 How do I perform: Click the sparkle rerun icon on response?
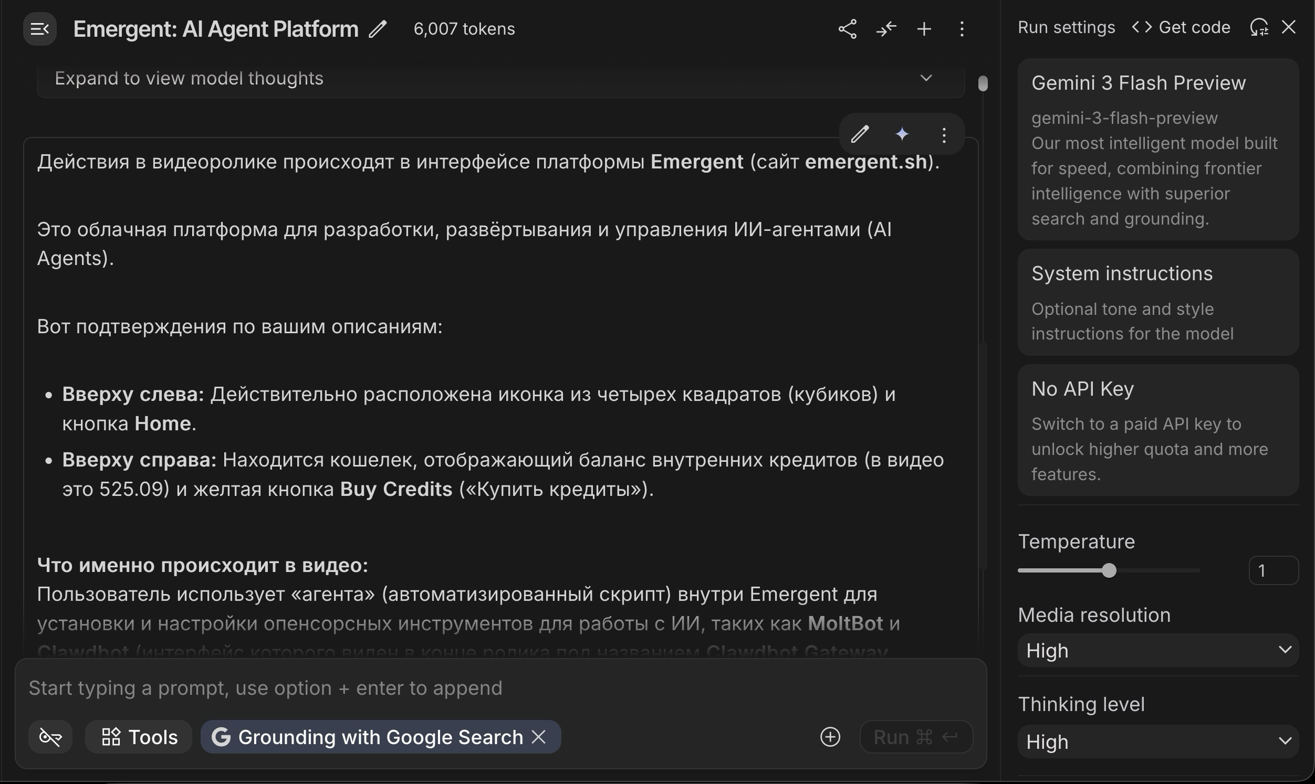902,134
